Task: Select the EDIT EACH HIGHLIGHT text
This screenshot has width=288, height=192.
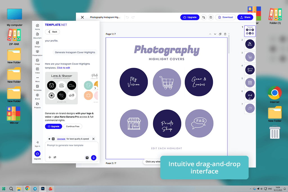Action: [166, 148]
